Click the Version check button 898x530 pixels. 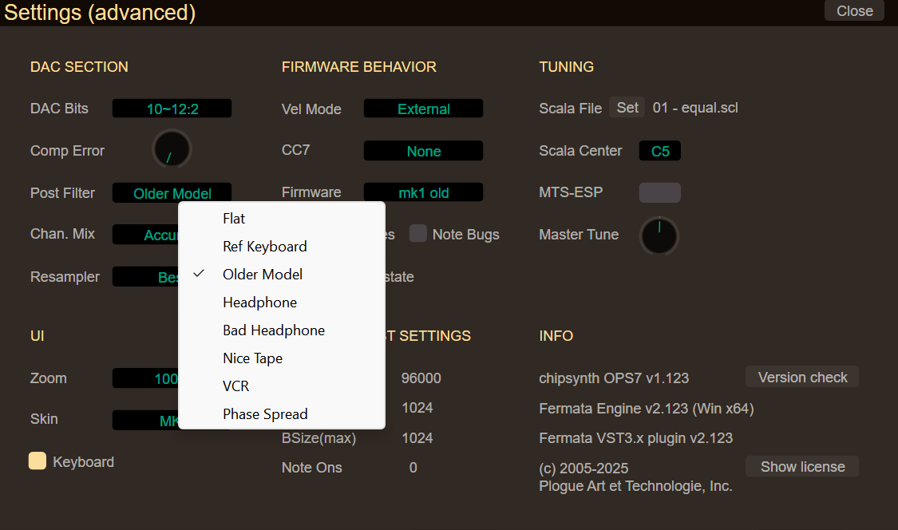(x=802, y=377)
